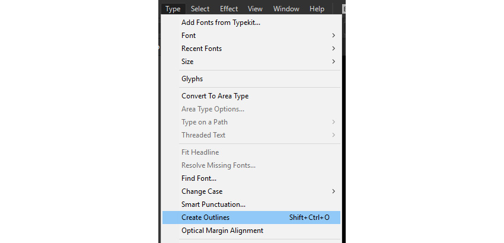This screenshot has height=243, width=504.
Task: Open the Type menu
Action: click(173, 9)
